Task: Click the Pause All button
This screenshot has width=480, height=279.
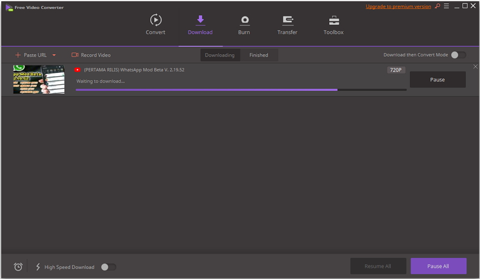Action: tap(438, 266)
